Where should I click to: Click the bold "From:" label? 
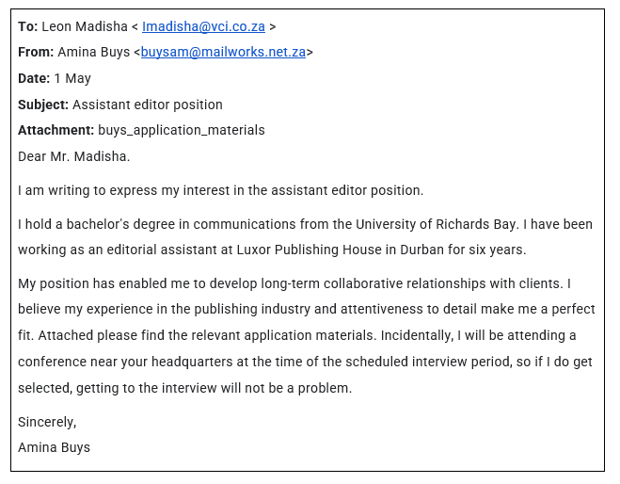(36, 53)
